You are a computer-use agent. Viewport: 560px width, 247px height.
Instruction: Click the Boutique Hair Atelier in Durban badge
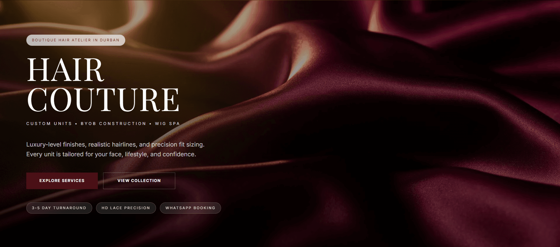point(76,40)
